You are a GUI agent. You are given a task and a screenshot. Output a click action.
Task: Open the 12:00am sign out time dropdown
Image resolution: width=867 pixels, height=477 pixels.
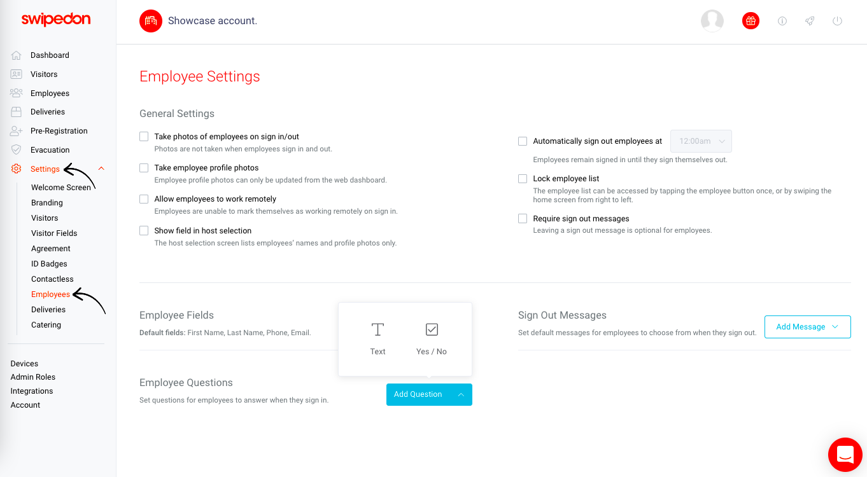coord(701,141)
